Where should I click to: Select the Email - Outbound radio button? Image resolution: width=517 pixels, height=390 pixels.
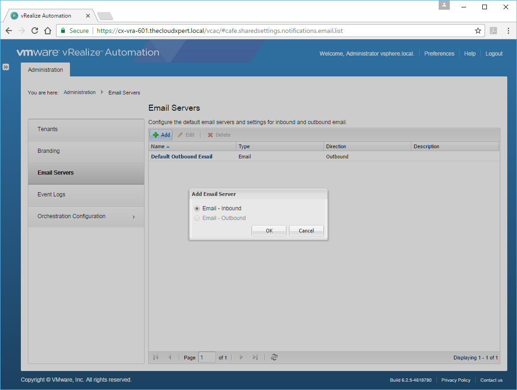point(197,218)
